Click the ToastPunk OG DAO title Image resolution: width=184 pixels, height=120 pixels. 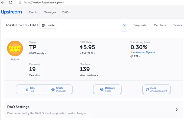[x=22, y=25]
